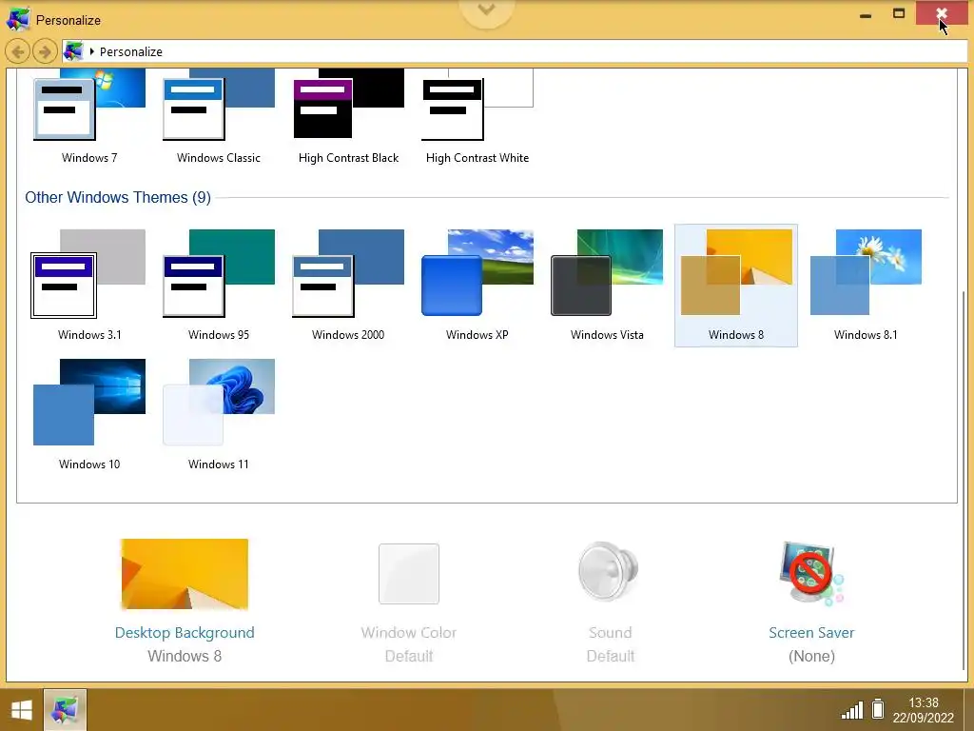Close the Personalize window
The width and height of the screenshot is (974, 731).
(x=942, y=13)
